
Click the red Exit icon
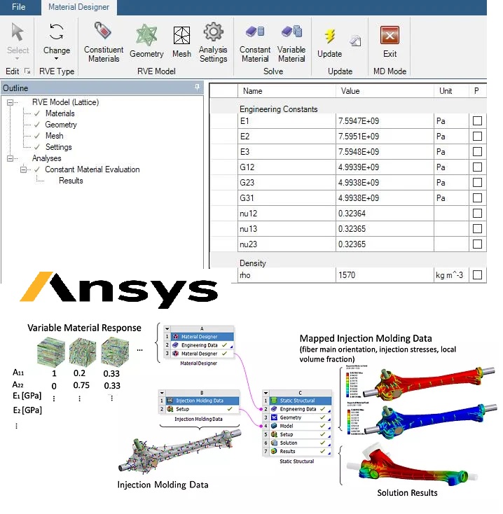click(390, 35)
